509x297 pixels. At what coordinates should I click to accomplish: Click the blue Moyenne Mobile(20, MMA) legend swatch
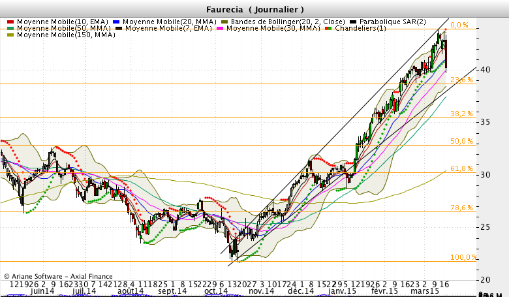116,22
